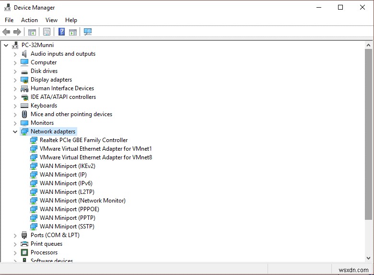Click the Human Interface Devices icon
374x275 pixels.
[24, 89]
